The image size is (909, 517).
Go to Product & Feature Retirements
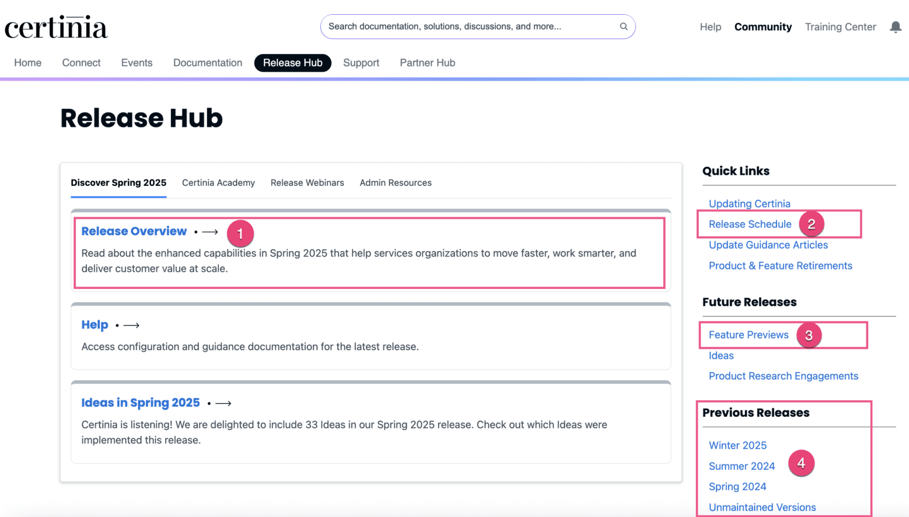click(x=780, y=266)
